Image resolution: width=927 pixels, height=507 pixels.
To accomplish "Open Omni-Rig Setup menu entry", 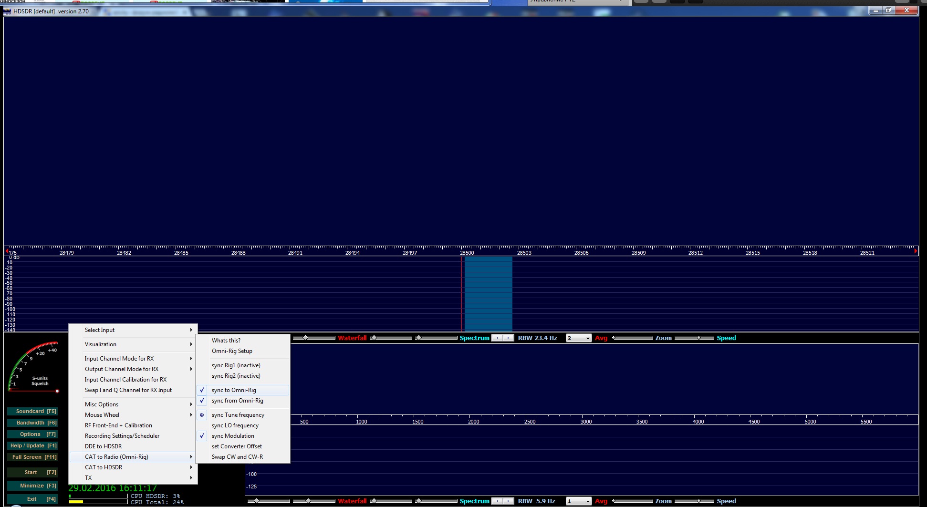I will point(232,351).
